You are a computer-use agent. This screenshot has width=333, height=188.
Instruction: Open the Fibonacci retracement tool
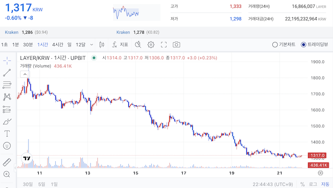pyautogui.click(x=7, y=85)
